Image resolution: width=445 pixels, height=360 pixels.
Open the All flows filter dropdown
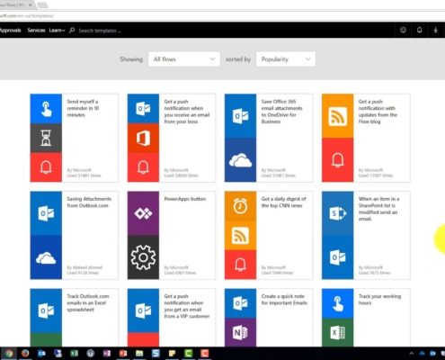[184, 59]
